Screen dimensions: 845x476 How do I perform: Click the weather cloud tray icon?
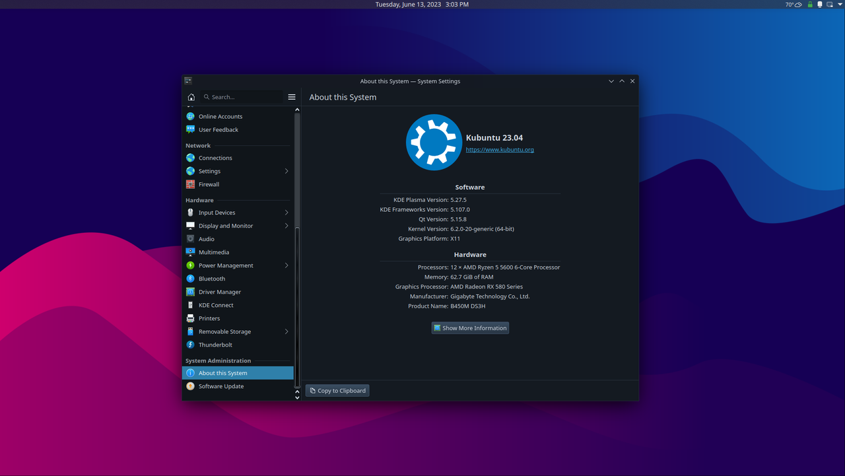(x=798, y=5)
